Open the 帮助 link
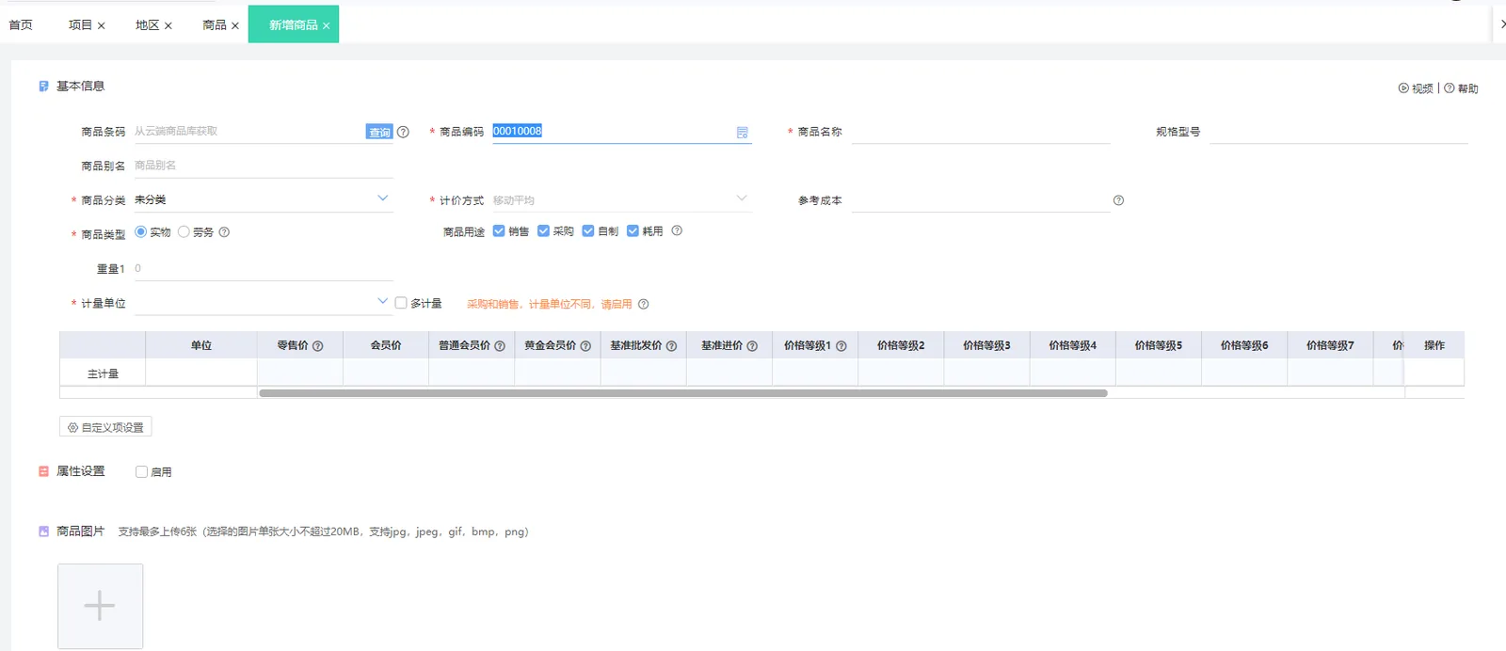The height and width of the screenshot is (651, 1506). pyautogui.click(x=1462, y=88)
